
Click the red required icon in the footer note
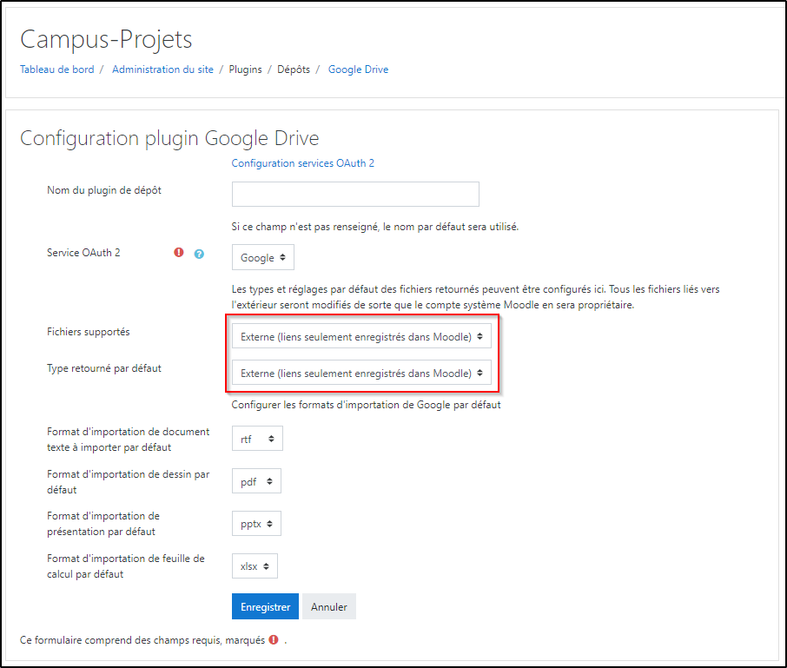[x=274, y=640]
